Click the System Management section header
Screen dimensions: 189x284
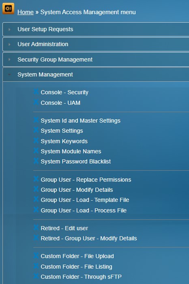pyautogui.click(x=96, y=74)
